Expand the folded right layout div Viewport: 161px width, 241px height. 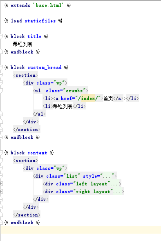click(x=1, y=192)
